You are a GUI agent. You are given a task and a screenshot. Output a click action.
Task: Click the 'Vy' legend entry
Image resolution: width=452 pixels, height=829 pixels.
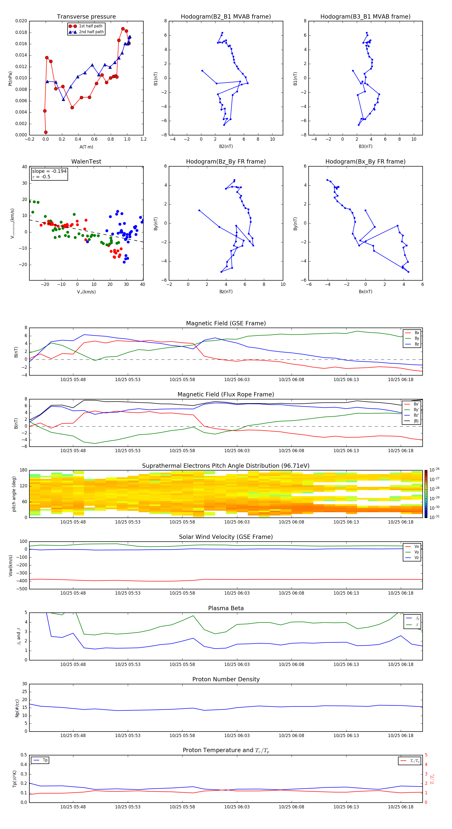(x=412, y=552)
